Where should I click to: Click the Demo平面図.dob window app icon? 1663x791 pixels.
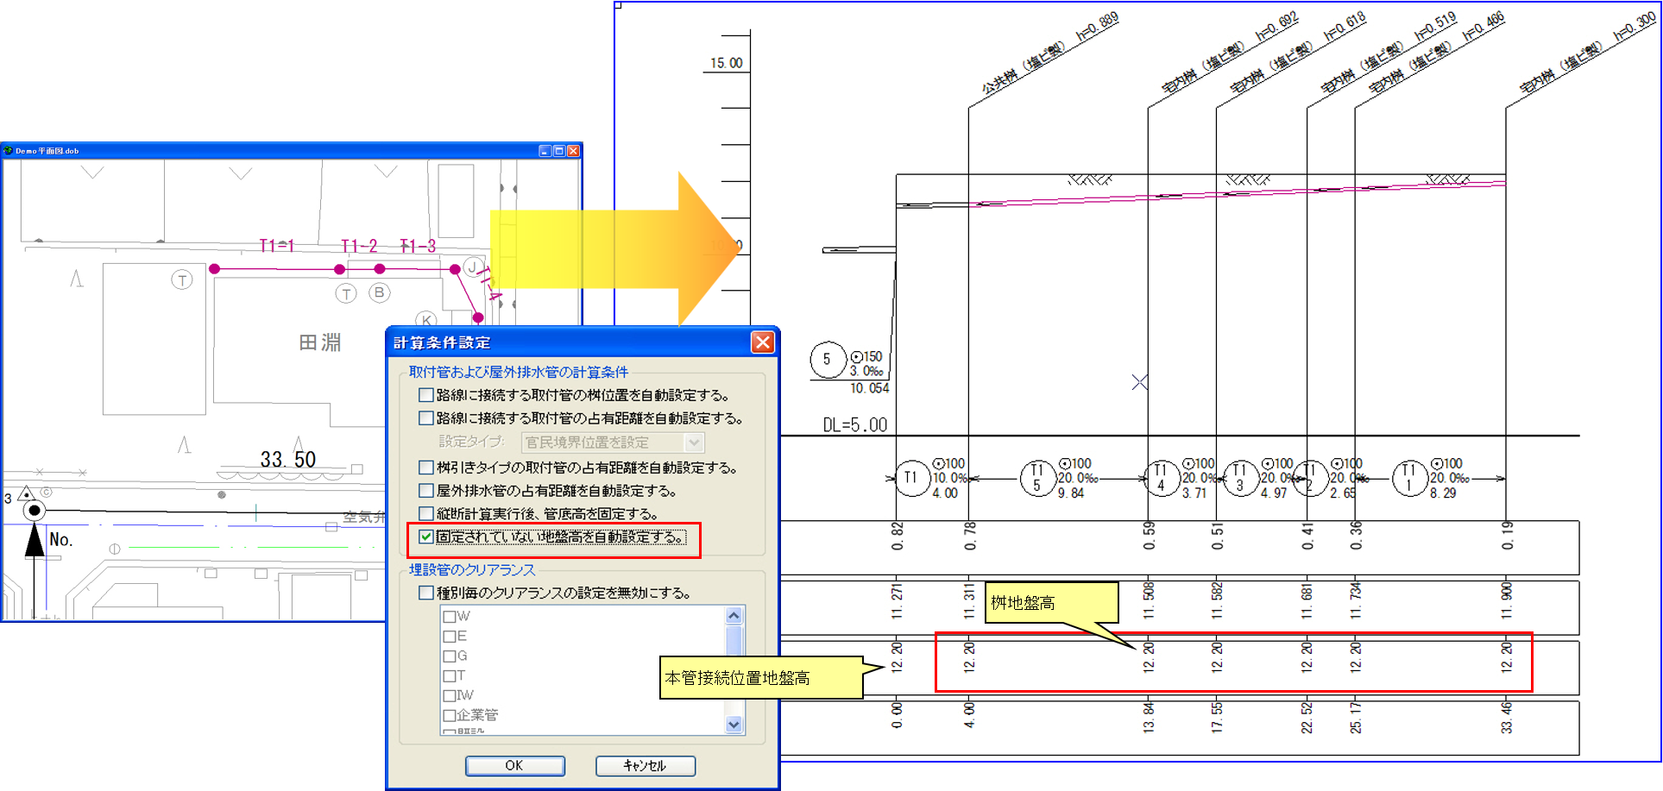9,151
